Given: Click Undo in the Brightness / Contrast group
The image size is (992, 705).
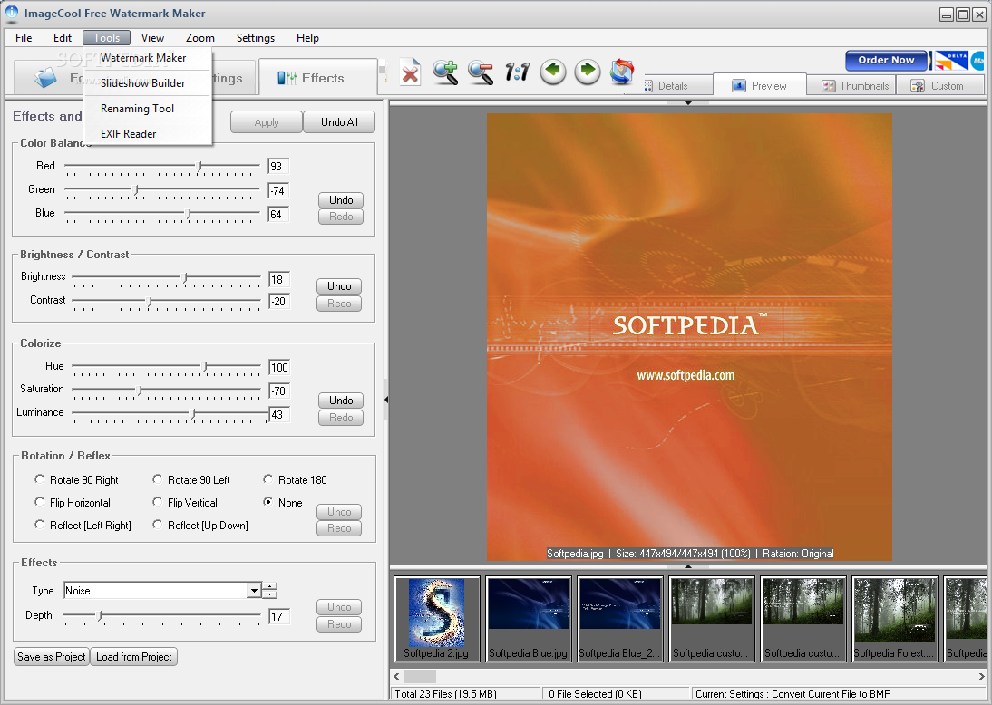Looking at the screenshot, I should pos(339,286).
